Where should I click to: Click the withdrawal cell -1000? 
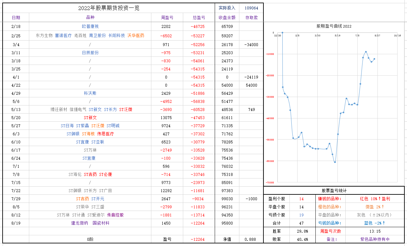251,199
